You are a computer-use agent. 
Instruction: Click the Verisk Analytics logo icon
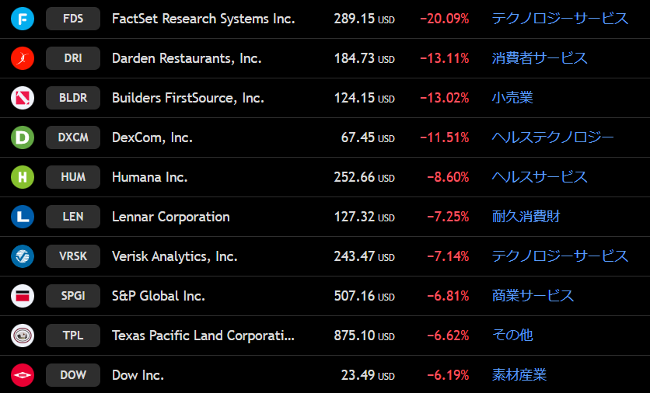[x=23, y=256]
